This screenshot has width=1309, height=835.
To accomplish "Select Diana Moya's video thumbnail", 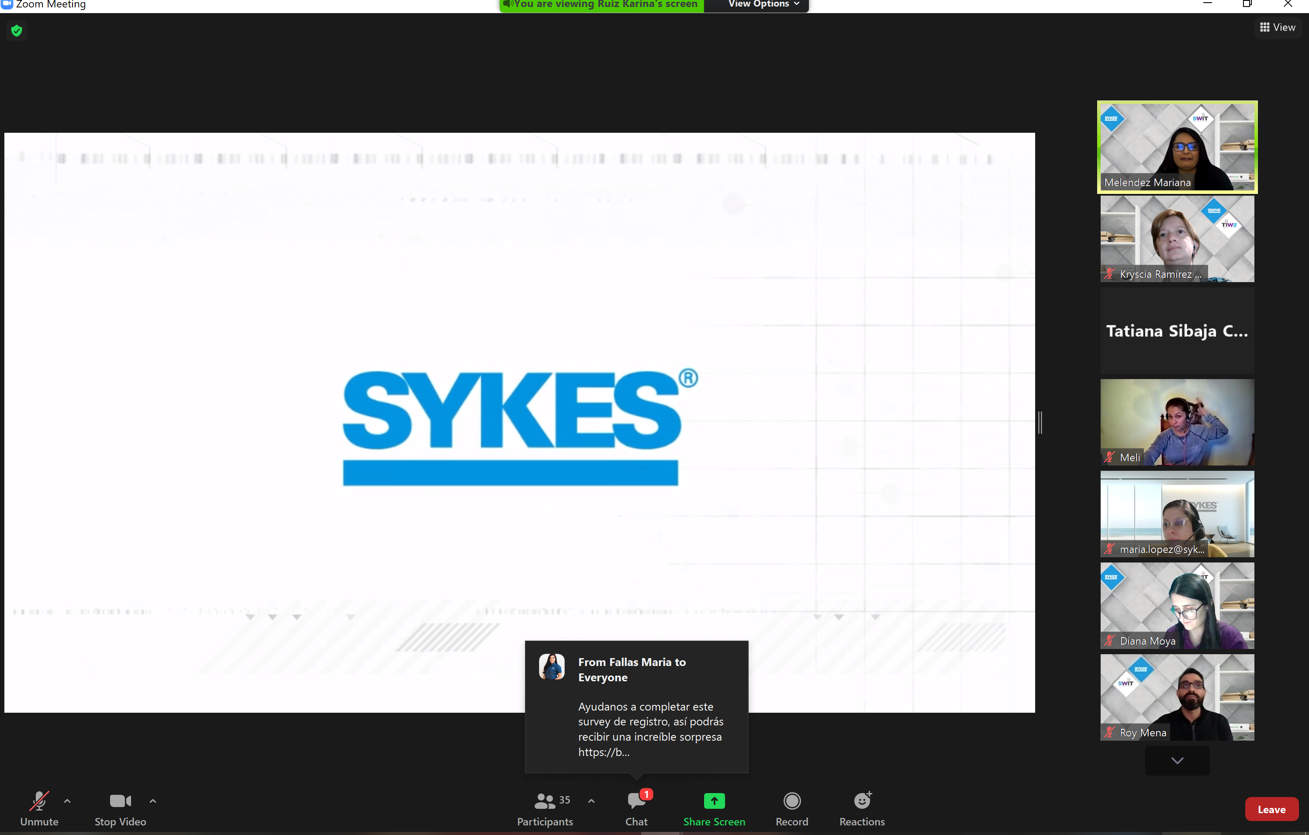I will [x=1177, y=606].
